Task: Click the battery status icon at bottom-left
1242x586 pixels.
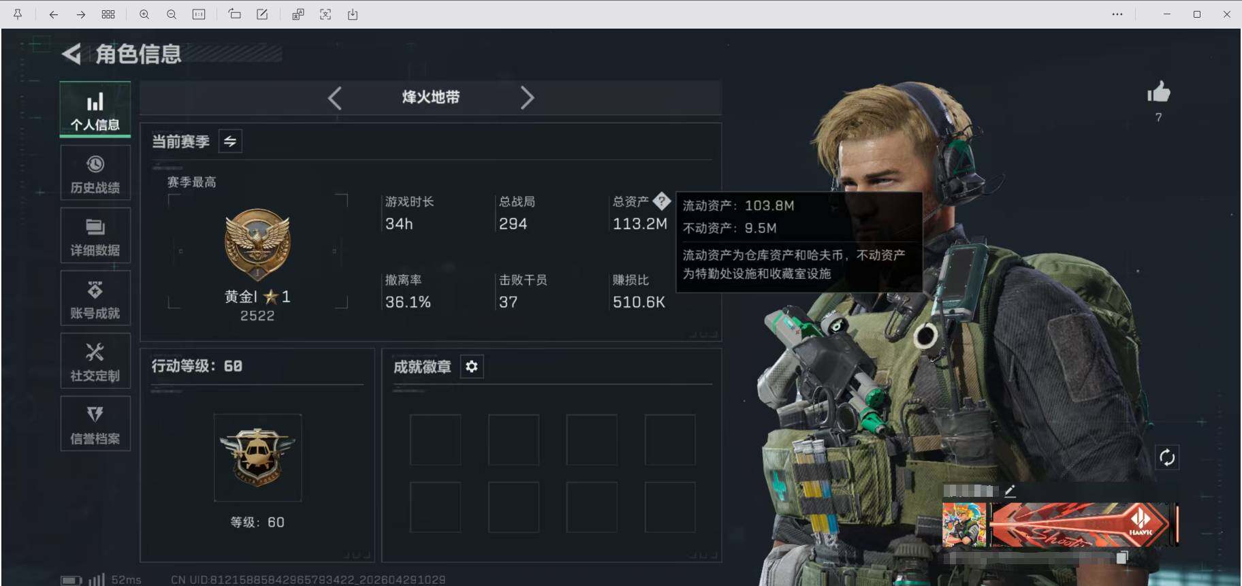Action: click(71, 581)
